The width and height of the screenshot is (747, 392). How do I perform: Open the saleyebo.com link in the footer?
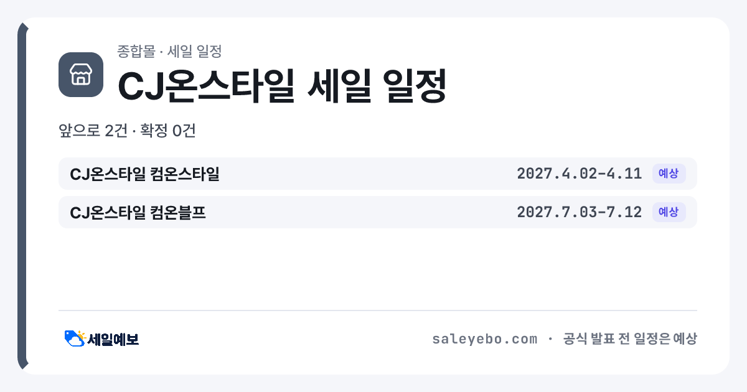coord(484,339)
